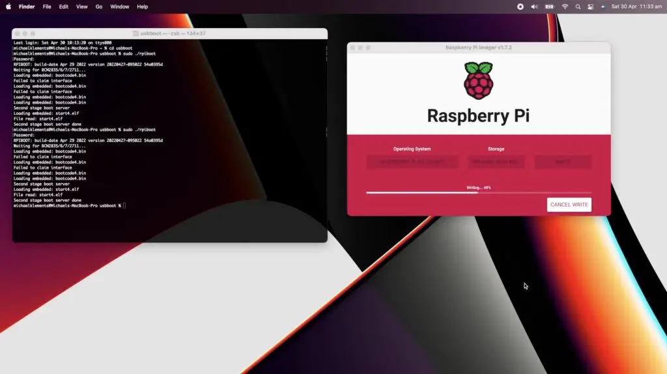This screenshot has height=374, width=667.
Task: Click the battery status icon
Action: [x=549, y=7]
